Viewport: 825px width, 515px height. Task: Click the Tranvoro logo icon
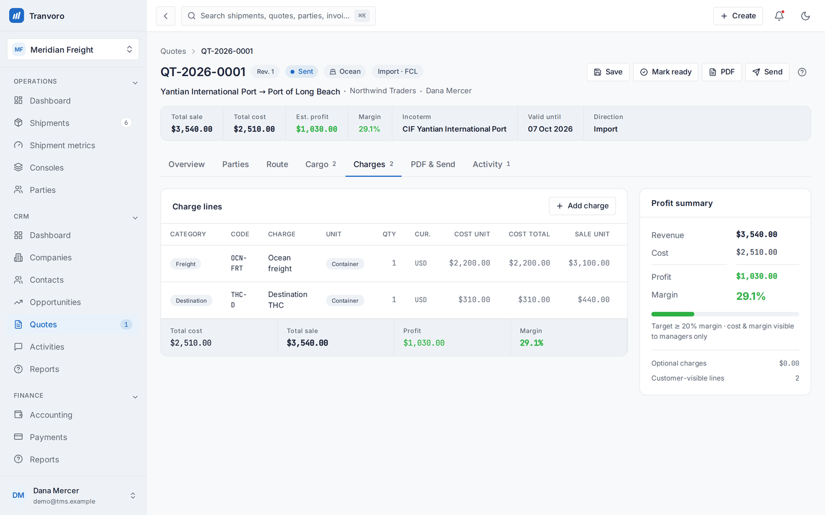pos(17,15)
